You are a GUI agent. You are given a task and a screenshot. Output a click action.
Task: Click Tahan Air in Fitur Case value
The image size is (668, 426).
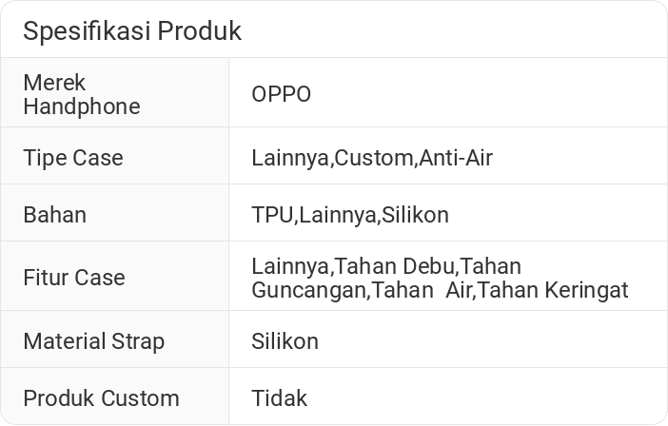(x=423, y=290)
